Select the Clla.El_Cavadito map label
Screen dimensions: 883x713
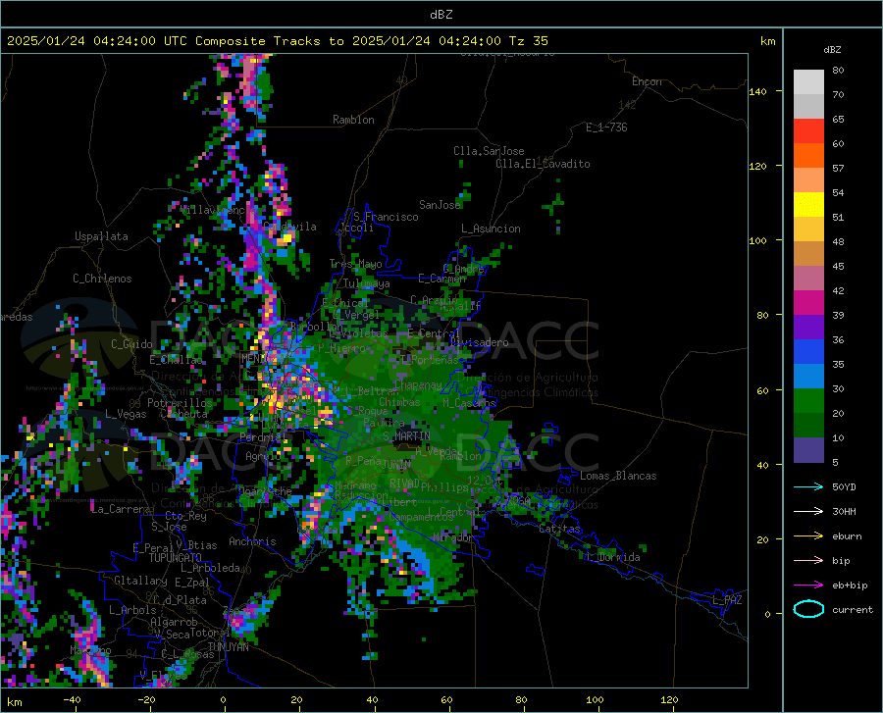point(543,164)
